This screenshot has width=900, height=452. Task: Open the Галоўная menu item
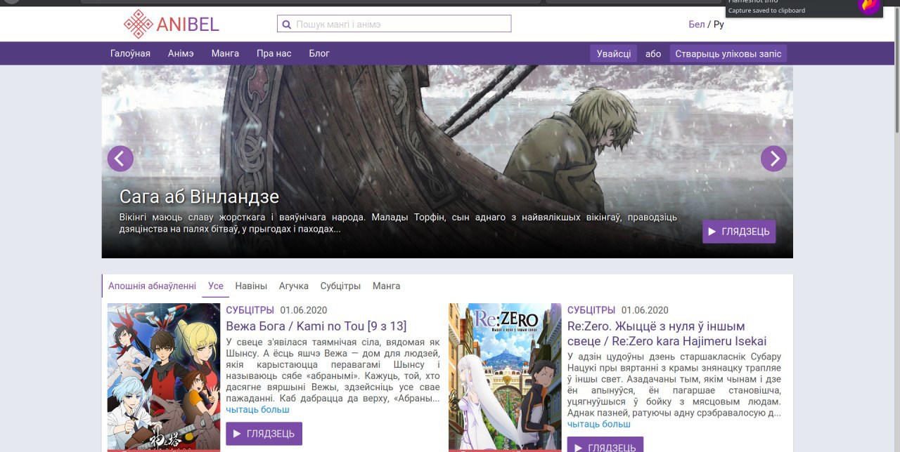[x=130, y=53]
